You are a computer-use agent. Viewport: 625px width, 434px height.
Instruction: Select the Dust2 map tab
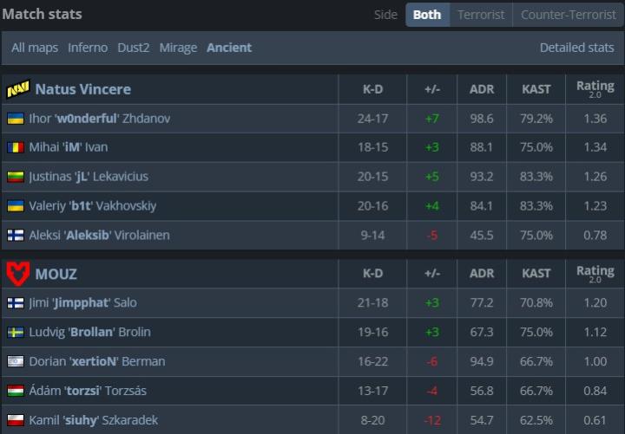pos(135,48)
